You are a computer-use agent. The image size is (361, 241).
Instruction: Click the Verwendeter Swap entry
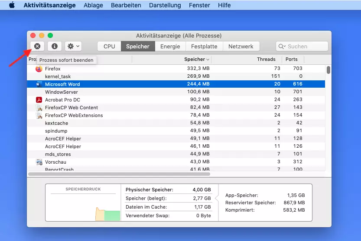tap(168, 216)
